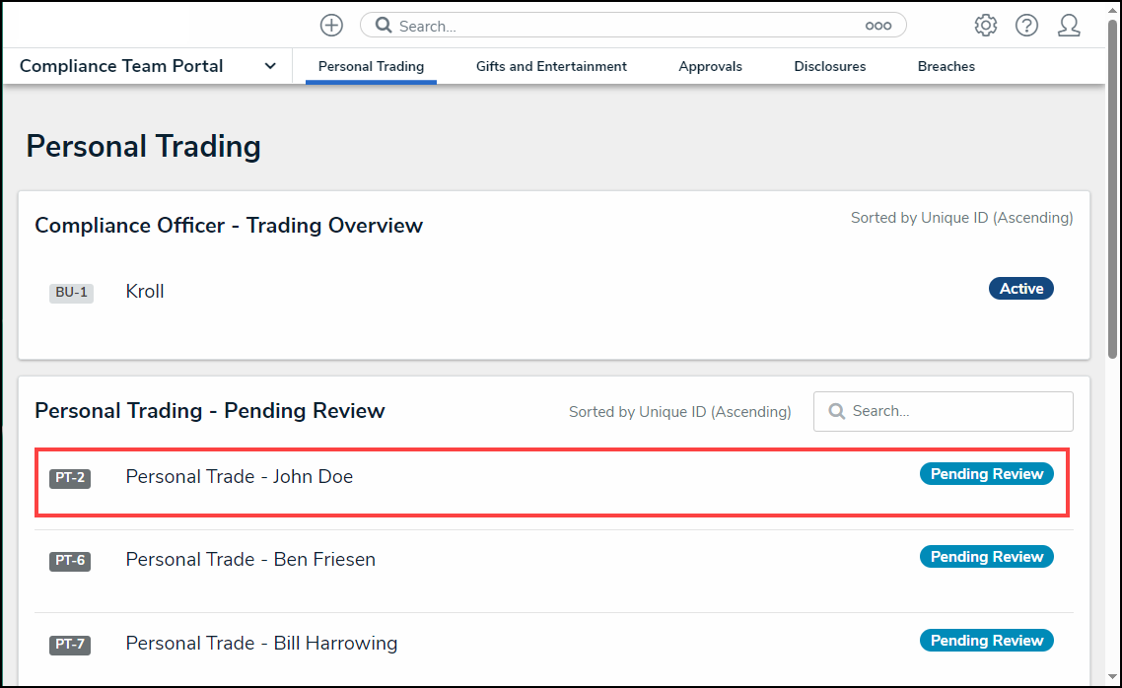
Task: Expand the Compliance Team Portal dropdown
Action: 270,66
